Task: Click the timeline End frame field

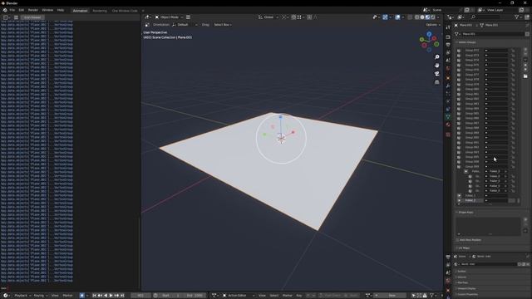Action: pyautogui.click(x=194, y=296)
